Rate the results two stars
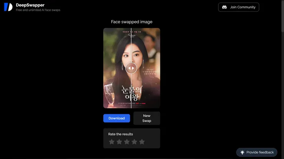This screenshot has height=159, width=284. 119,142
